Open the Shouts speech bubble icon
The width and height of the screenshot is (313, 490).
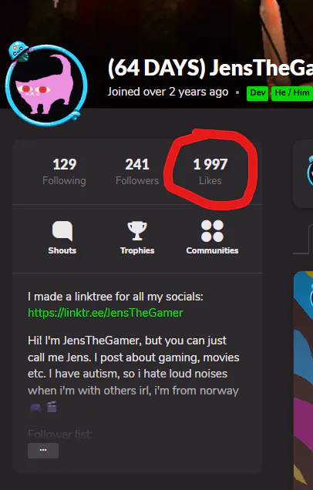point(62,231)
